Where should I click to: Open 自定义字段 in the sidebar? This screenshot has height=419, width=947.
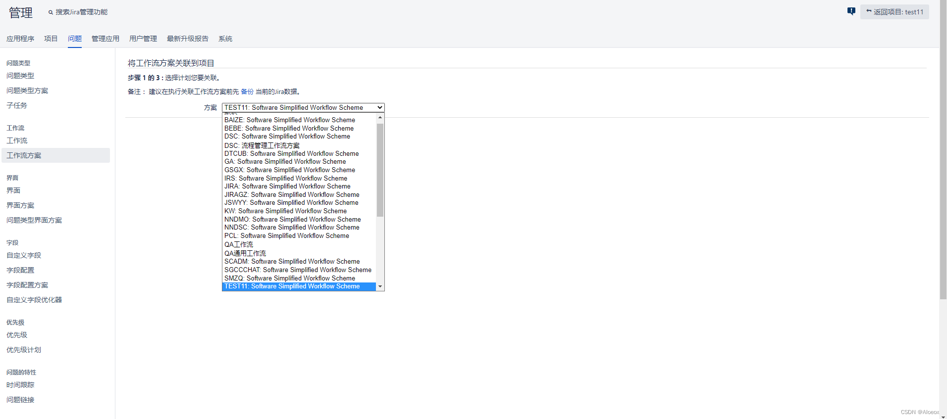[x=24, y=255]
